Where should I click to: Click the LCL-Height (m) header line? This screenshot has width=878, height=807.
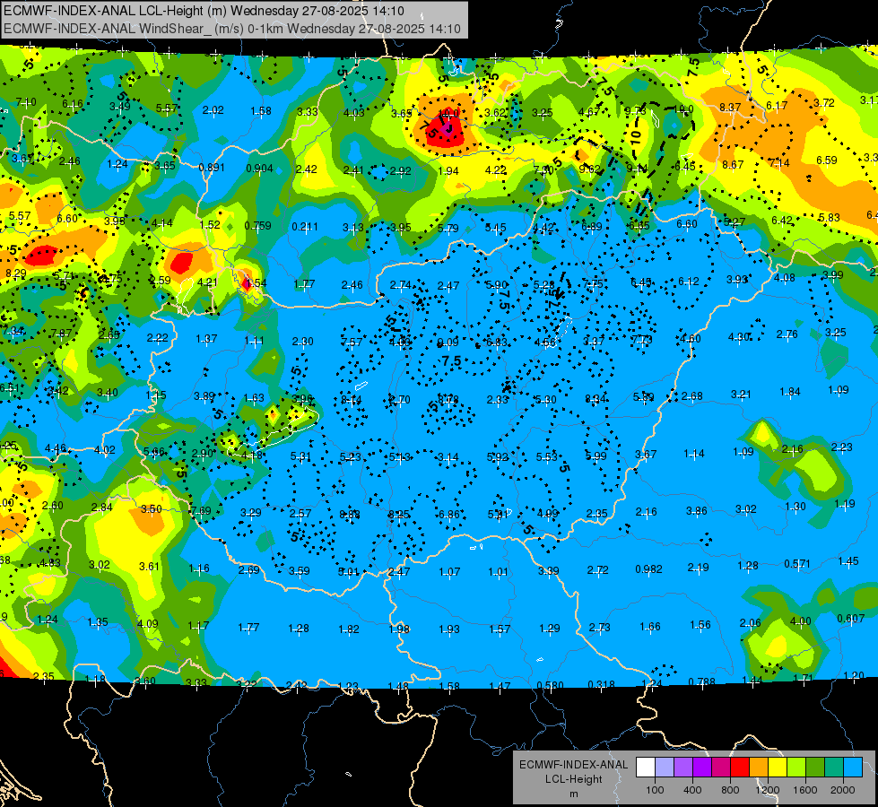pyautogui.click(x=204, y=11)
